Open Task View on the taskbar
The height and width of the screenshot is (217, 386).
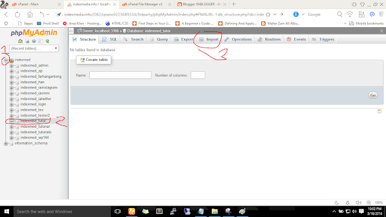click(118, 212)
